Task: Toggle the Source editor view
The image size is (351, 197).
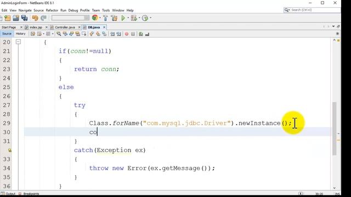Action: click(7, 34)
